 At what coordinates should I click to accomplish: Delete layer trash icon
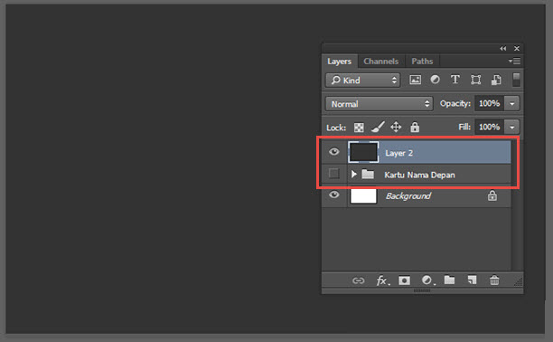pos(494,280)
